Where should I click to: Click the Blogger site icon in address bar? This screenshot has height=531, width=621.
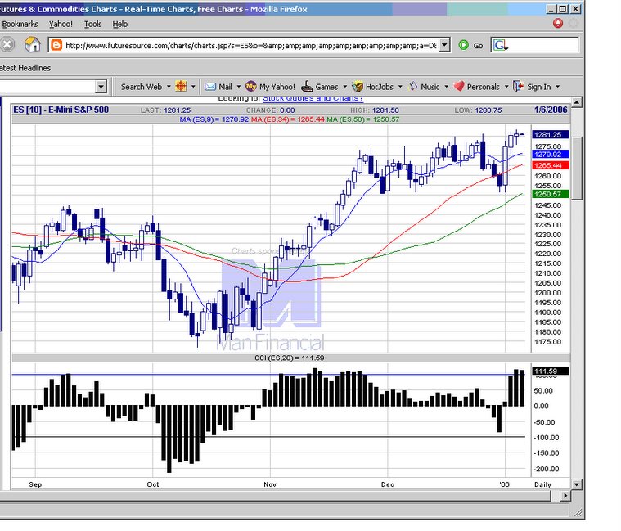(56, 45)
